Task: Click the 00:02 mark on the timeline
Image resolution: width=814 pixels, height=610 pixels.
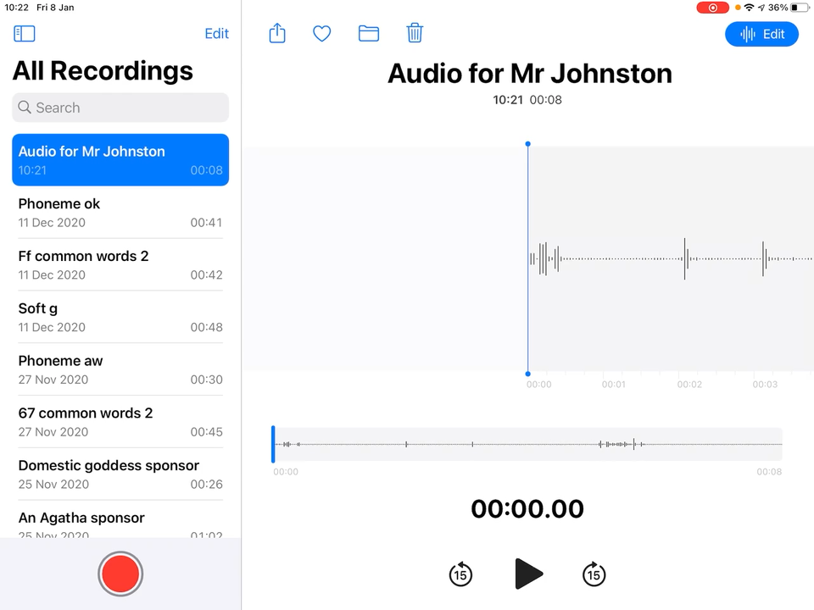Action: [x=689, y=385]
